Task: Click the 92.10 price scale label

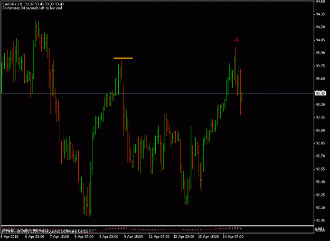Action: 319,208
